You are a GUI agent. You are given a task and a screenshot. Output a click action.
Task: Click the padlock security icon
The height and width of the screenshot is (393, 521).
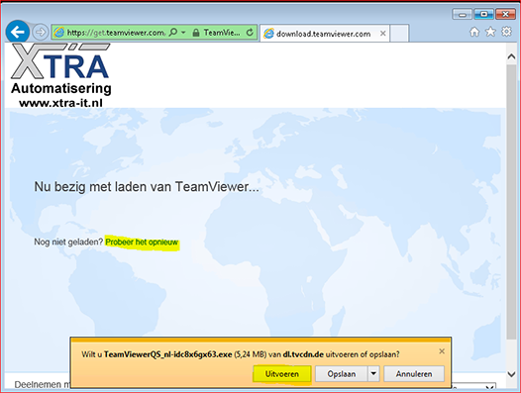tap(196, 33)
